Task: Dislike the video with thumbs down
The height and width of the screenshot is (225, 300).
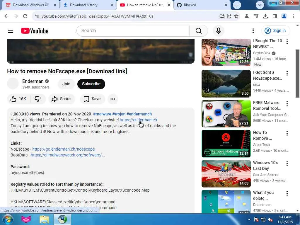Action: tap(38, 99)
